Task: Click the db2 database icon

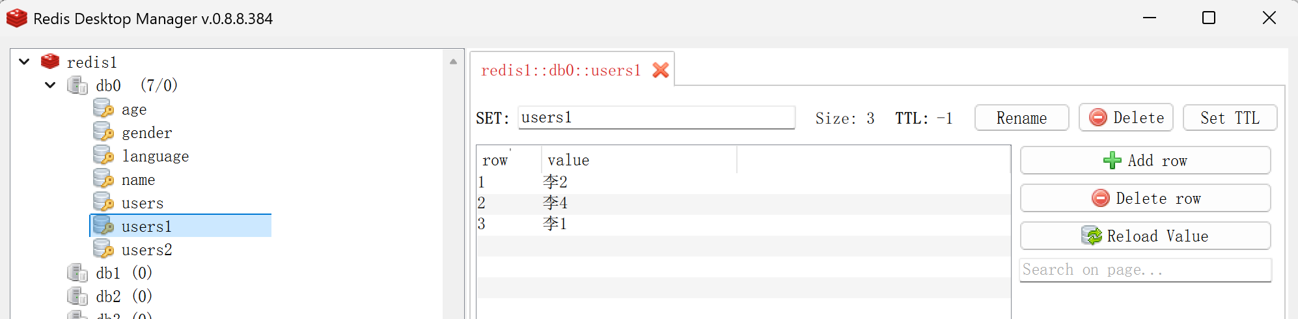Action: click(77, 296)
